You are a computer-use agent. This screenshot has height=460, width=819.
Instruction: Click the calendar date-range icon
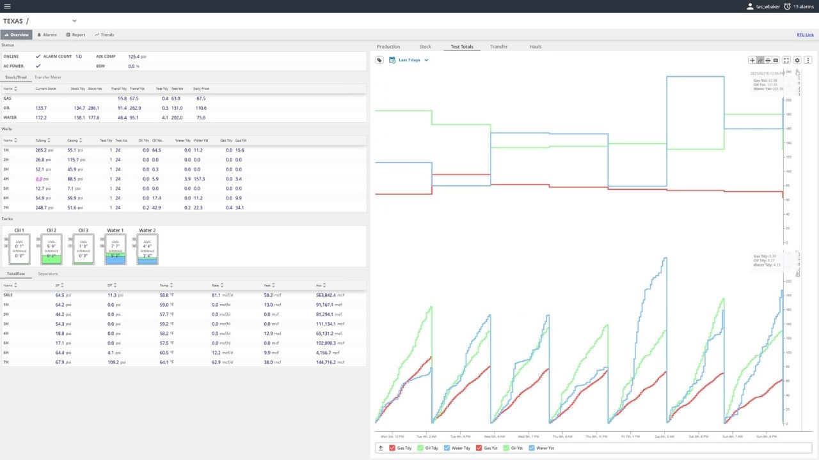click(x=392, y=60)
